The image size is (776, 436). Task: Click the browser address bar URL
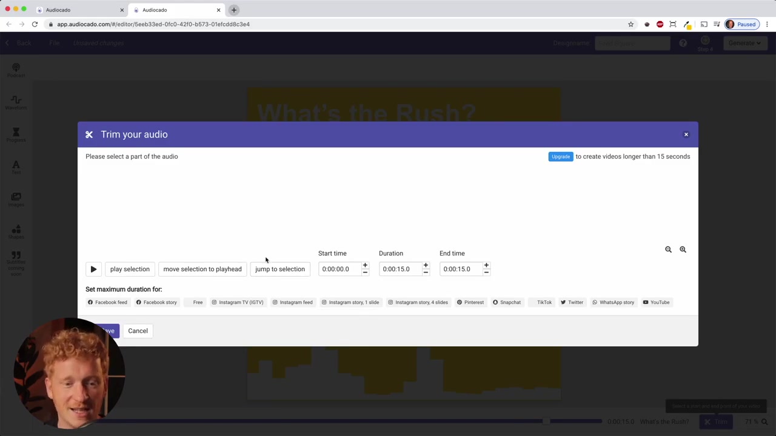[153, 24]
